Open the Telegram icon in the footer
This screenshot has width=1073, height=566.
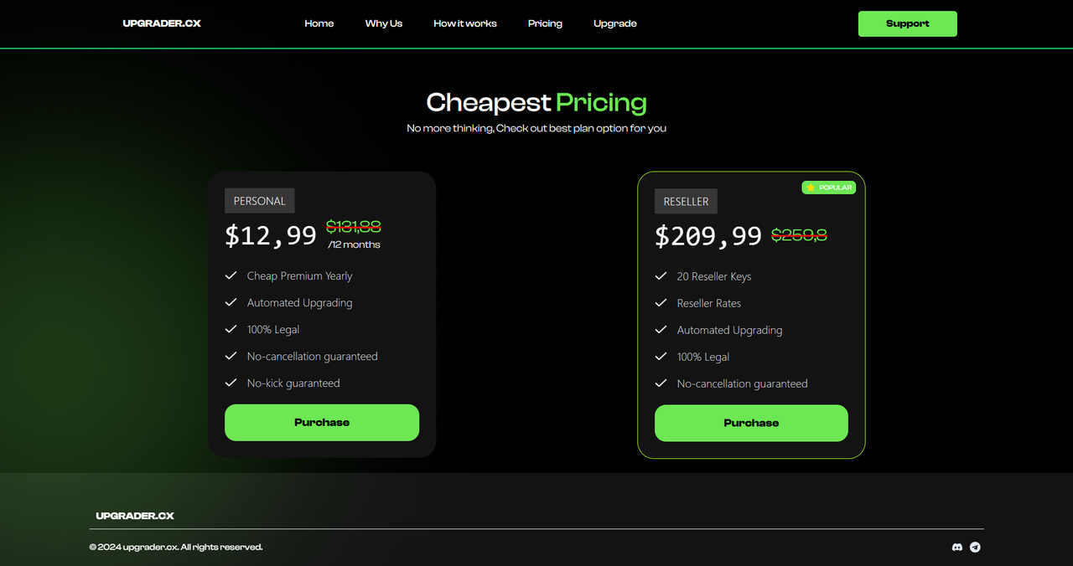pos(975,547)
